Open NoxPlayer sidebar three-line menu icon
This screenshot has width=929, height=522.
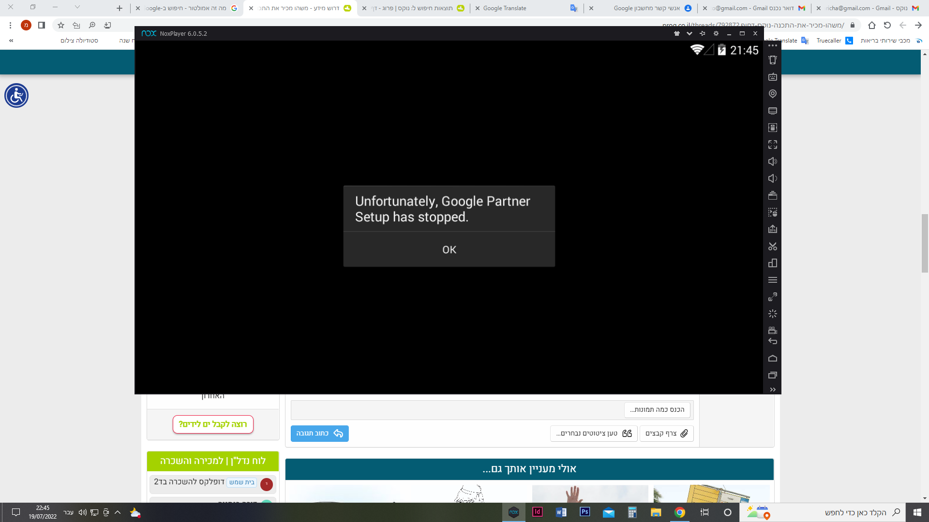click(x=773, y=280)
